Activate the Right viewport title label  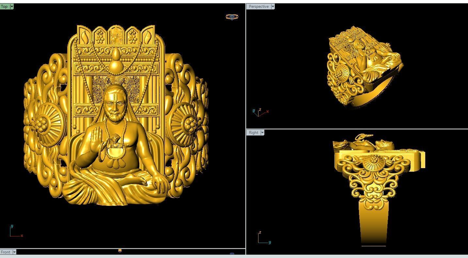[254, 133]
